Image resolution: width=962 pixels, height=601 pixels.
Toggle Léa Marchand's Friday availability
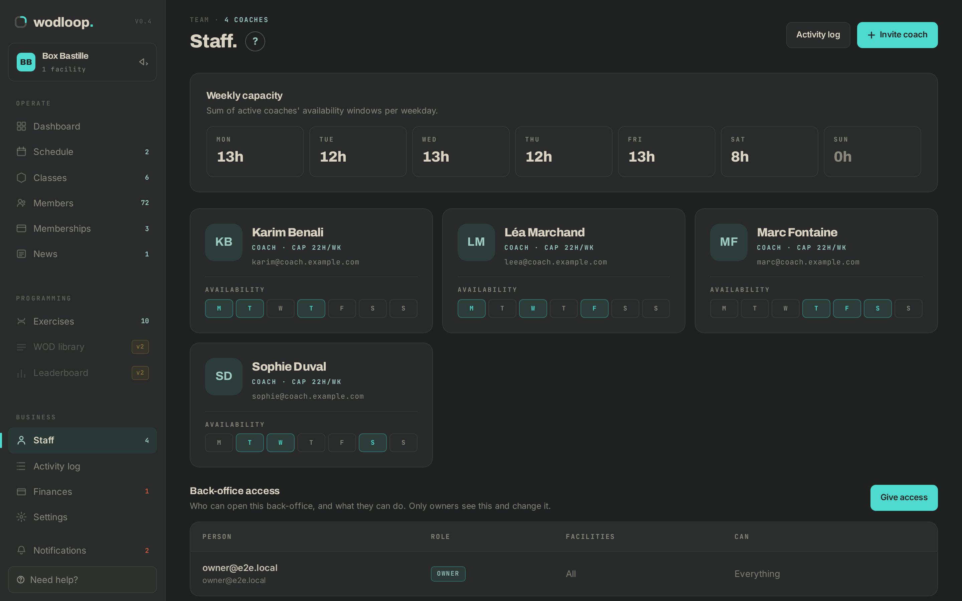594,309
